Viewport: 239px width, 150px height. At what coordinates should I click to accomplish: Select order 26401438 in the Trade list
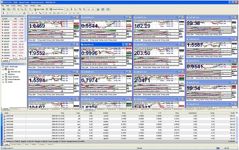click(119, 116)
